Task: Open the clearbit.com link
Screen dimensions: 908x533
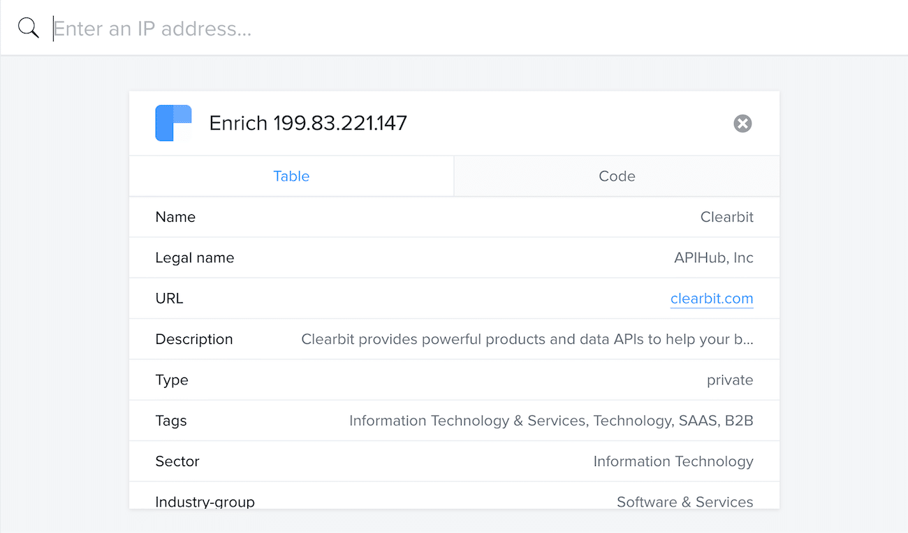Action: click(x=712, y=299)
